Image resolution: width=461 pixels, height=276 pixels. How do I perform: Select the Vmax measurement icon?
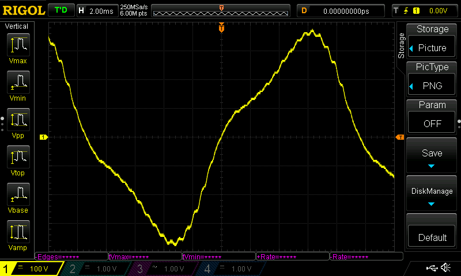click(18, 45)
